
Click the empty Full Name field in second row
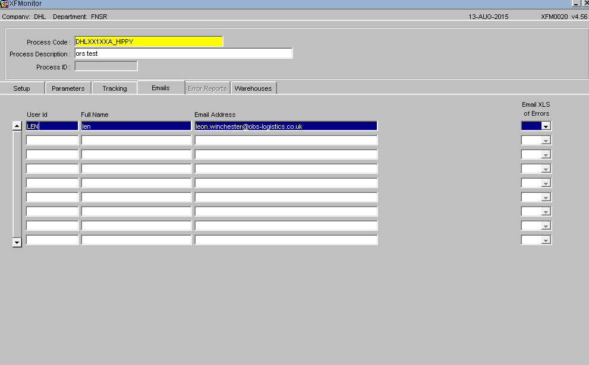click(x=136, y=140)
